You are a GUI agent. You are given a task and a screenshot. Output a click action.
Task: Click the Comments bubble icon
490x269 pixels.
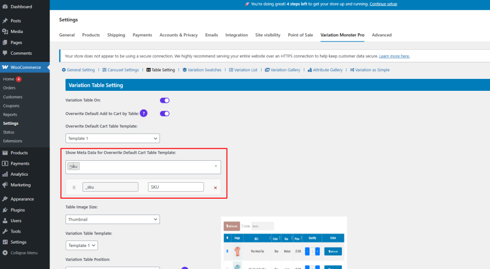click(x=5, y=53)
